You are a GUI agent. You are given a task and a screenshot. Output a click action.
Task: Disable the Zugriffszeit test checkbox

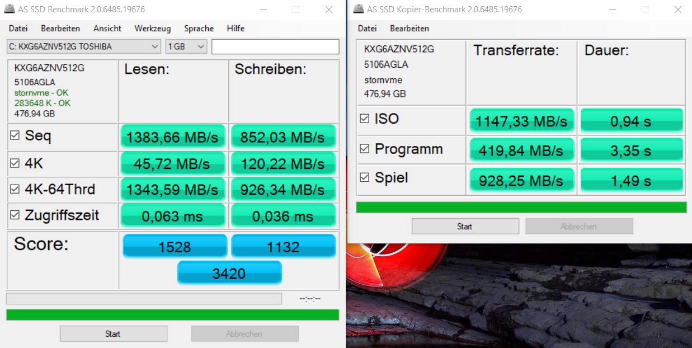[15, 215]
